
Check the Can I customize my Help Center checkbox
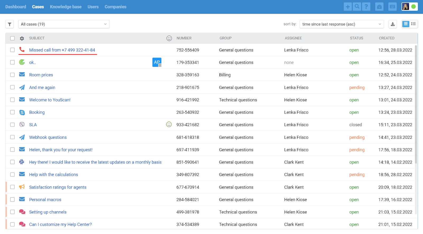click(x=12, y=224)
